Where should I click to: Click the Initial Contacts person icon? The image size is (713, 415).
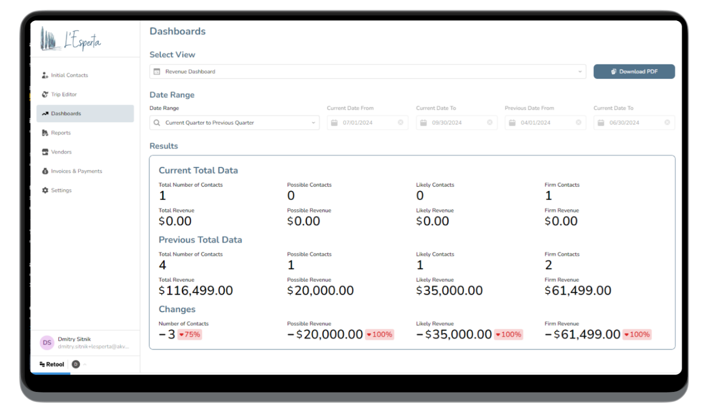pyautogui.click(x=45, y=75)
